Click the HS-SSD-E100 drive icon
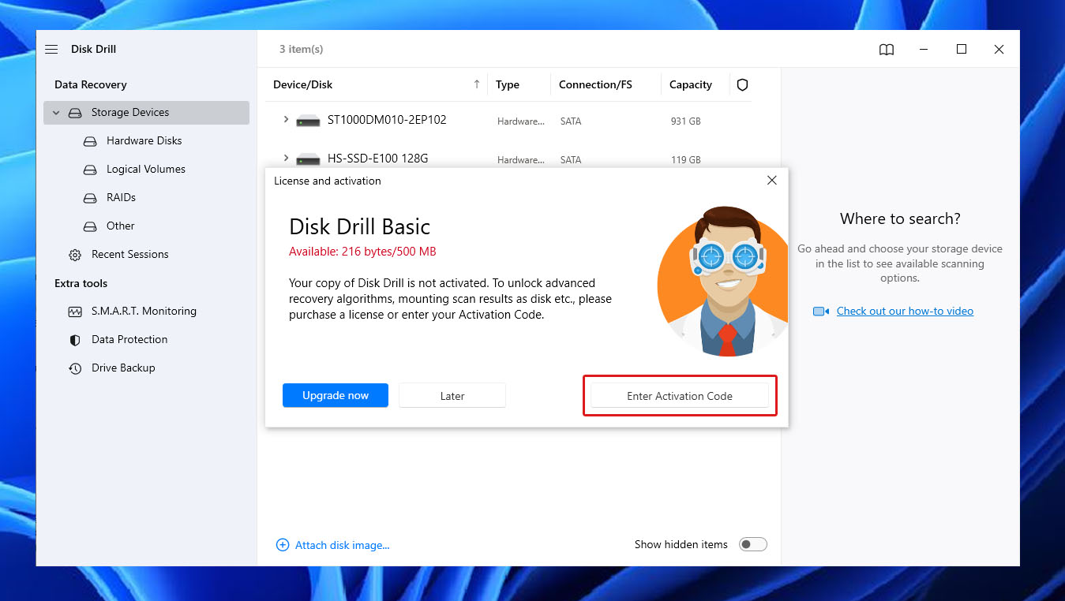The height and width of the screenshot is (601, 1065). click(x=308, y=159)
